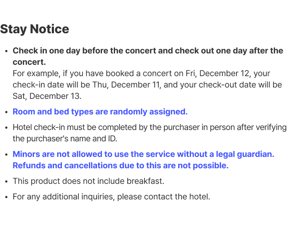The height and width of the screenshot is (244, 295).
Task: Click the text "the purchaser's name and ID"
Action: click(x=64, y=138)
